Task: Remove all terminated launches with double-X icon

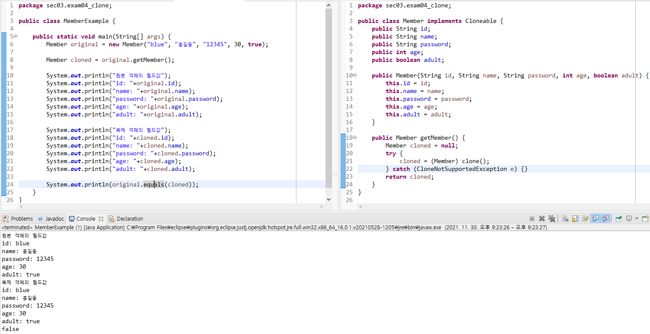Action: (x=552, y=218)
